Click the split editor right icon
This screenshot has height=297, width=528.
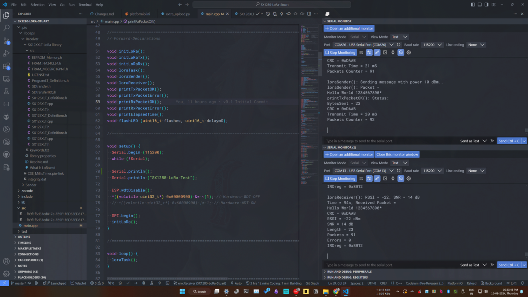pyautogui.click(x=309, y=14)
